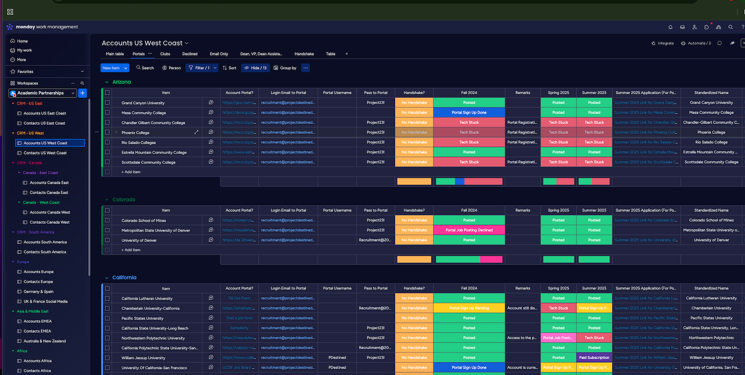Change Mesa Community College Fall 2024 status
This screenshot has width=745, height=375.
[469, 112]
